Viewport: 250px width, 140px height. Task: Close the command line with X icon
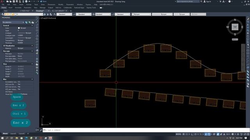[x=37, y=130]
